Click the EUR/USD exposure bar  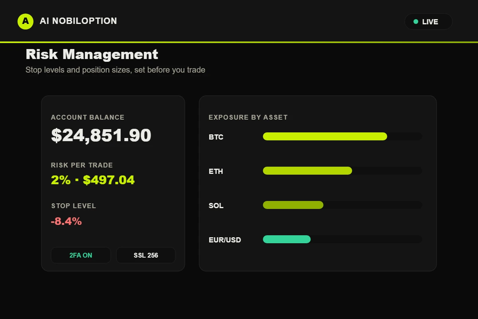[x=343, y=239]
